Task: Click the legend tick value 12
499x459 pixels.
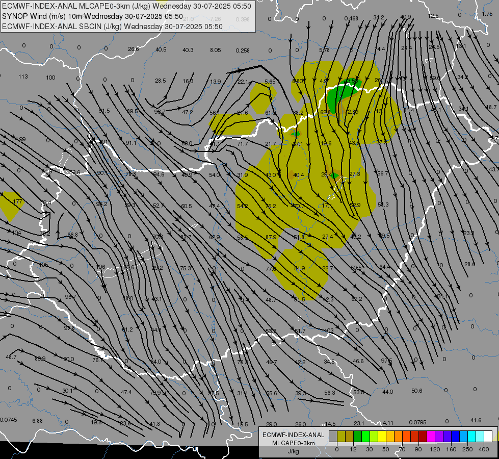Action: tap(353, 449)
